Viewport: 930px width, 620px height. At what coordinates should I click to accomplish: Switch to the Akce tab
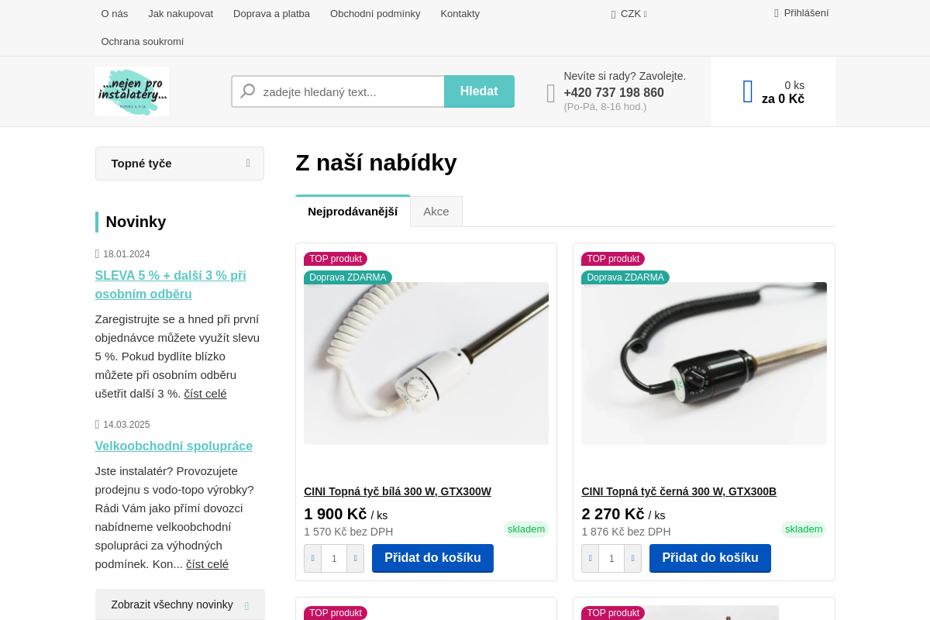coord(436,211)
